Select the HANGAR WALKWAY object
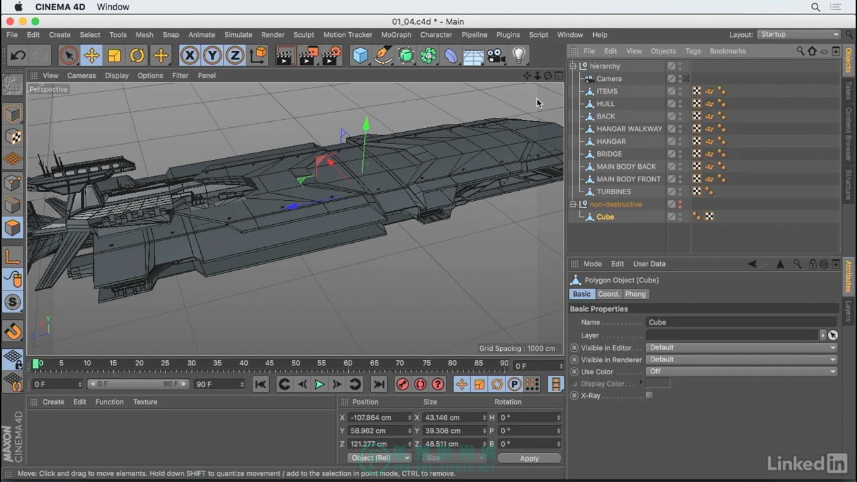The width and height of the screenshot is (857, 482). tap(629, 129)
